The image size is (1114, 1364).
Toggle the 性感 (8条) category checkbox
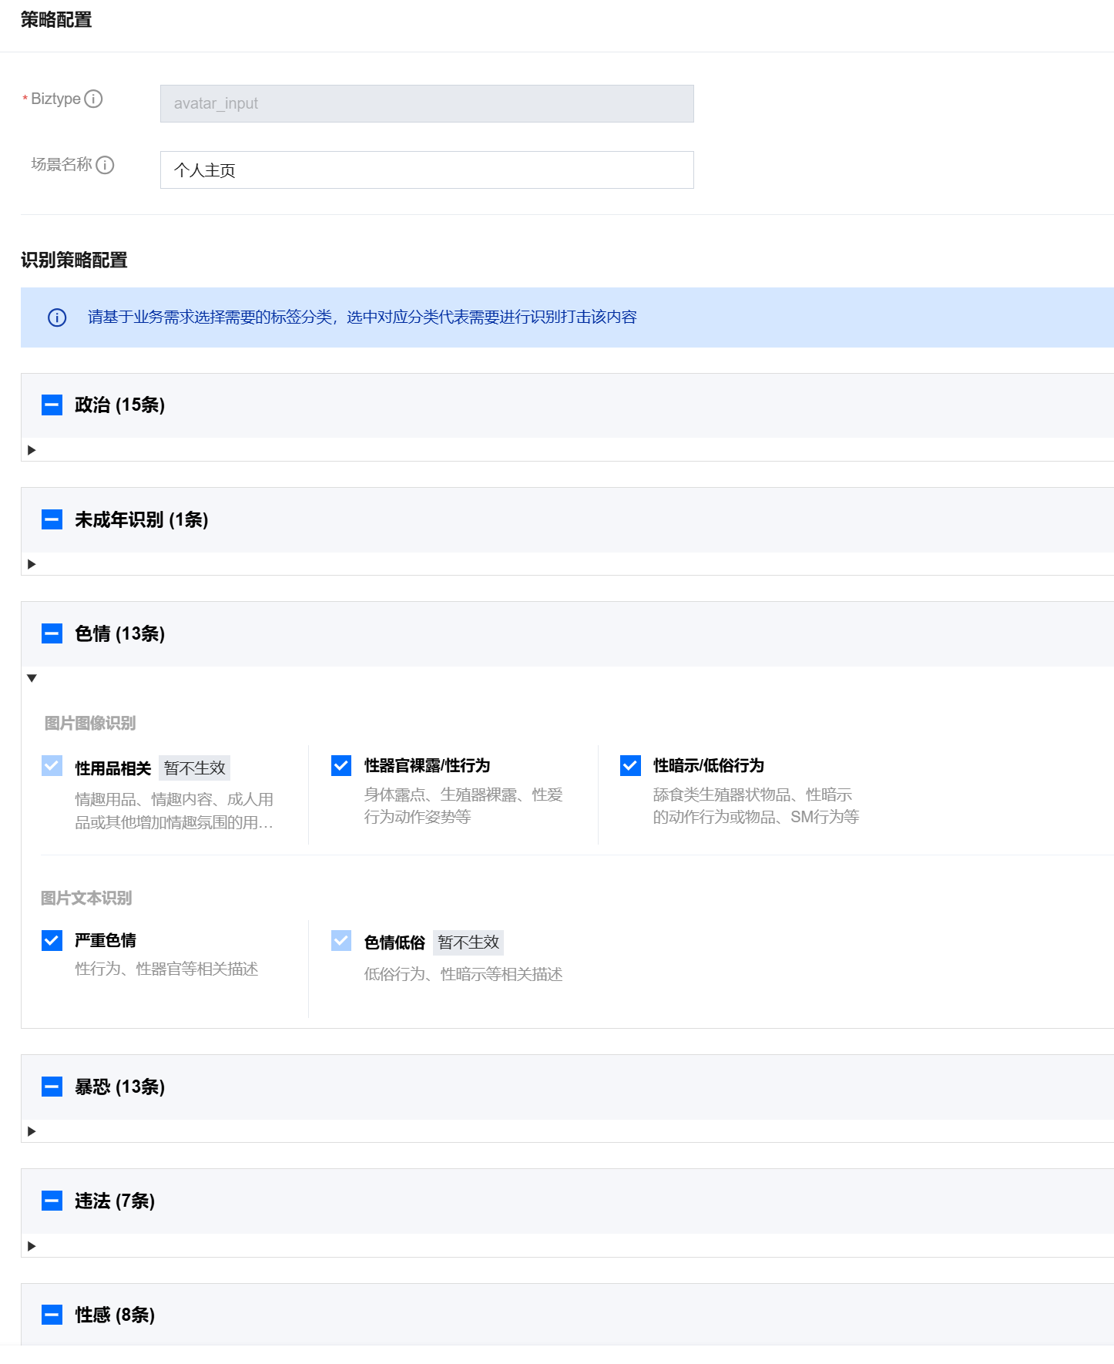52,1315
